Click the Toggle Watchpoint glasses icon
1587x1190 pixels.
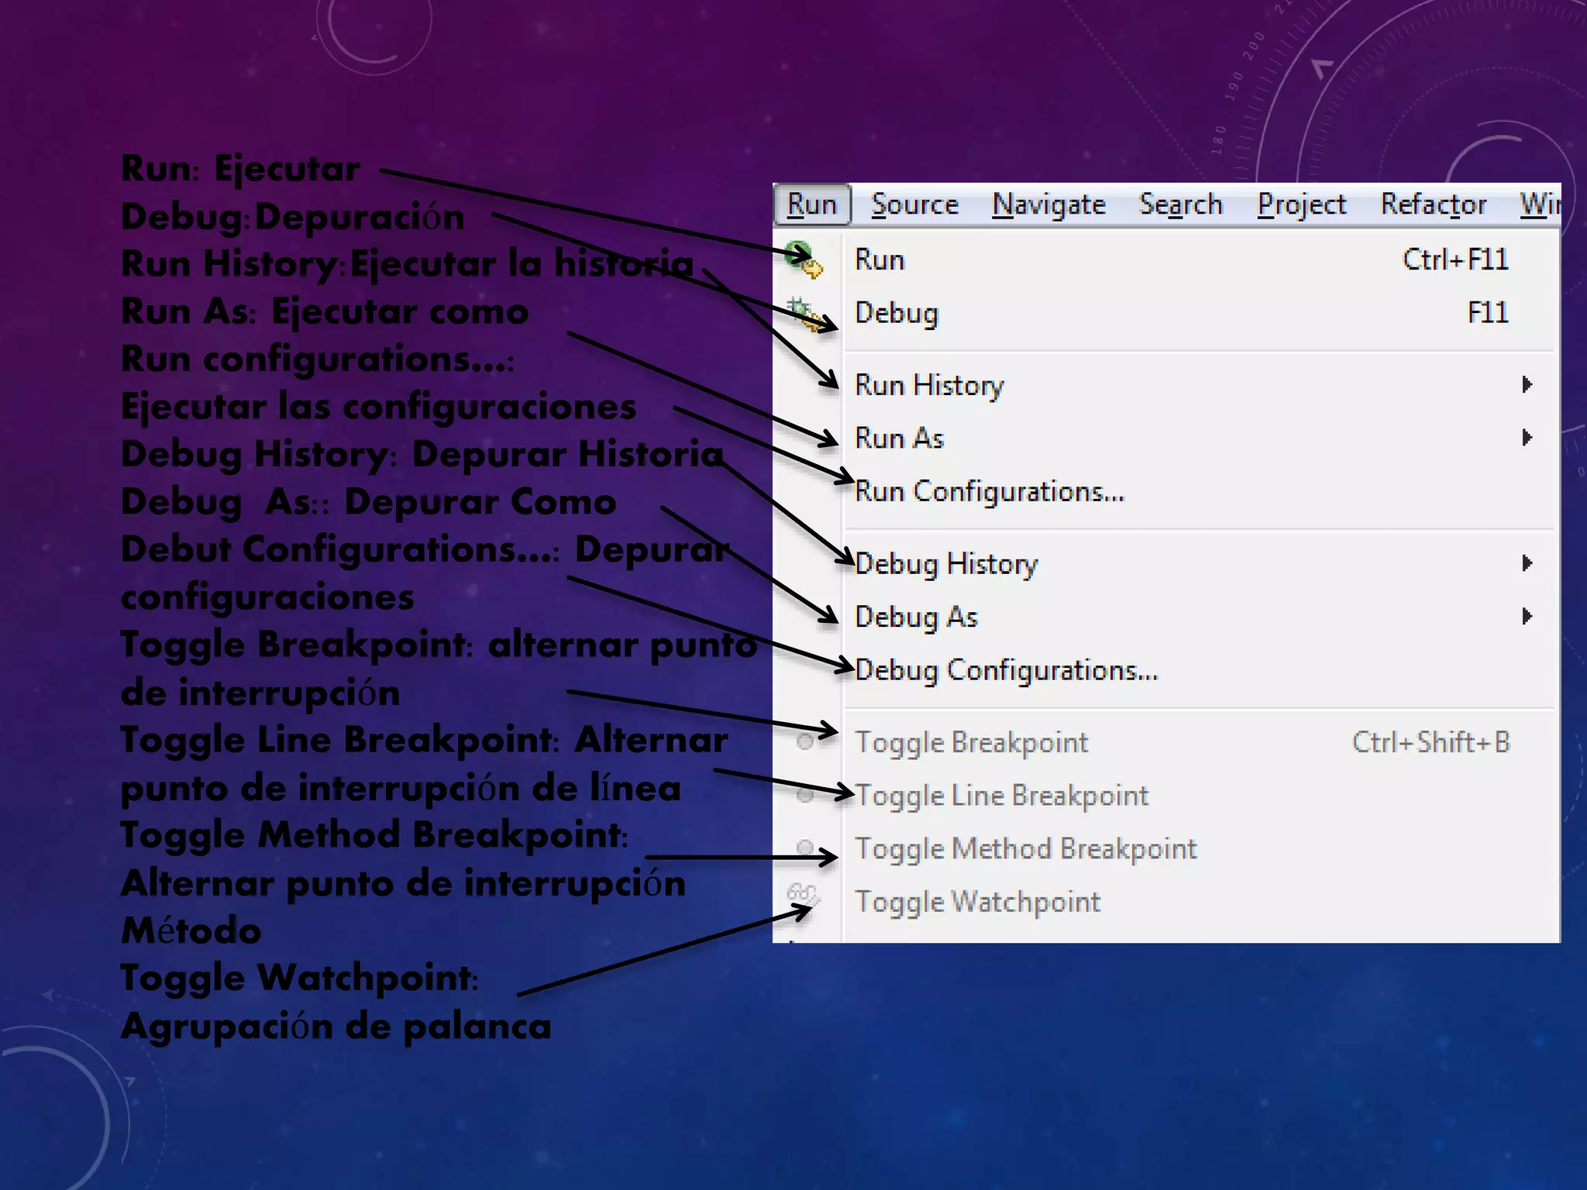pos(803,896)
